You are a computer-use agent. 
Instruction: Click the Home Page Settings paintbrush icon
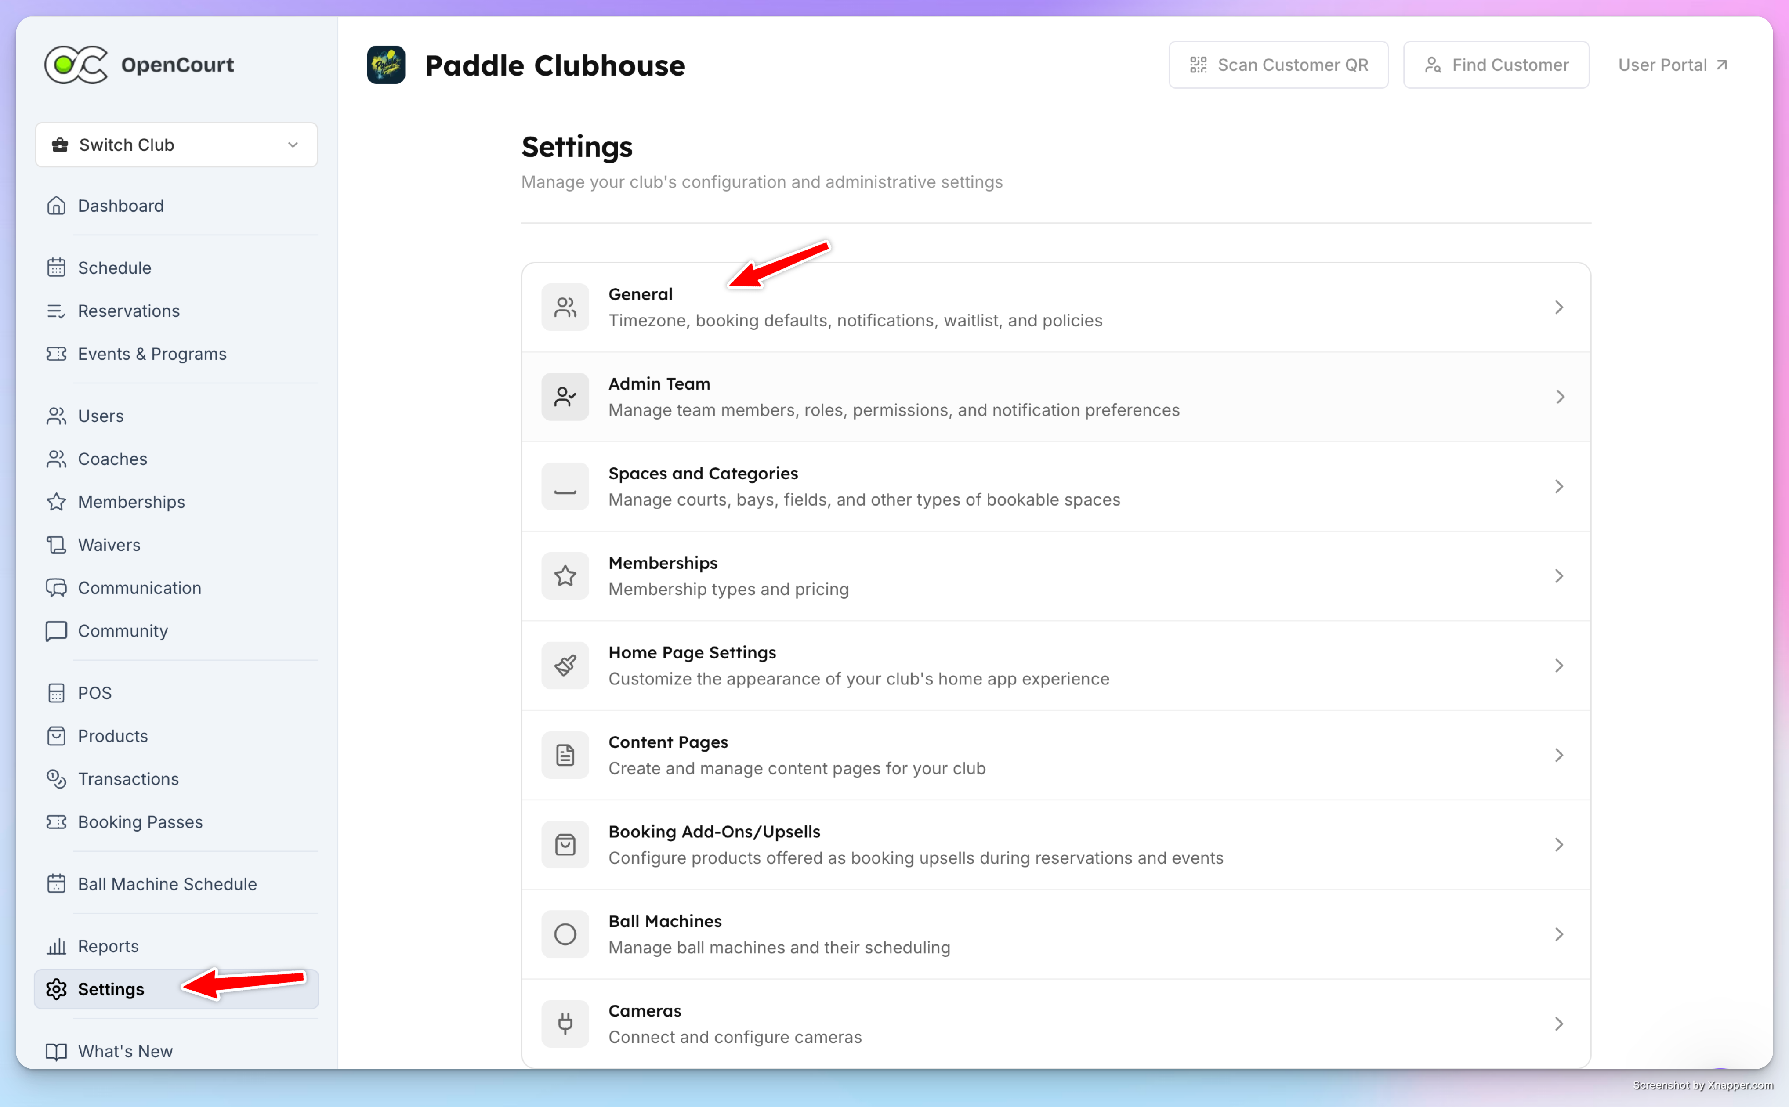point(565,666)
